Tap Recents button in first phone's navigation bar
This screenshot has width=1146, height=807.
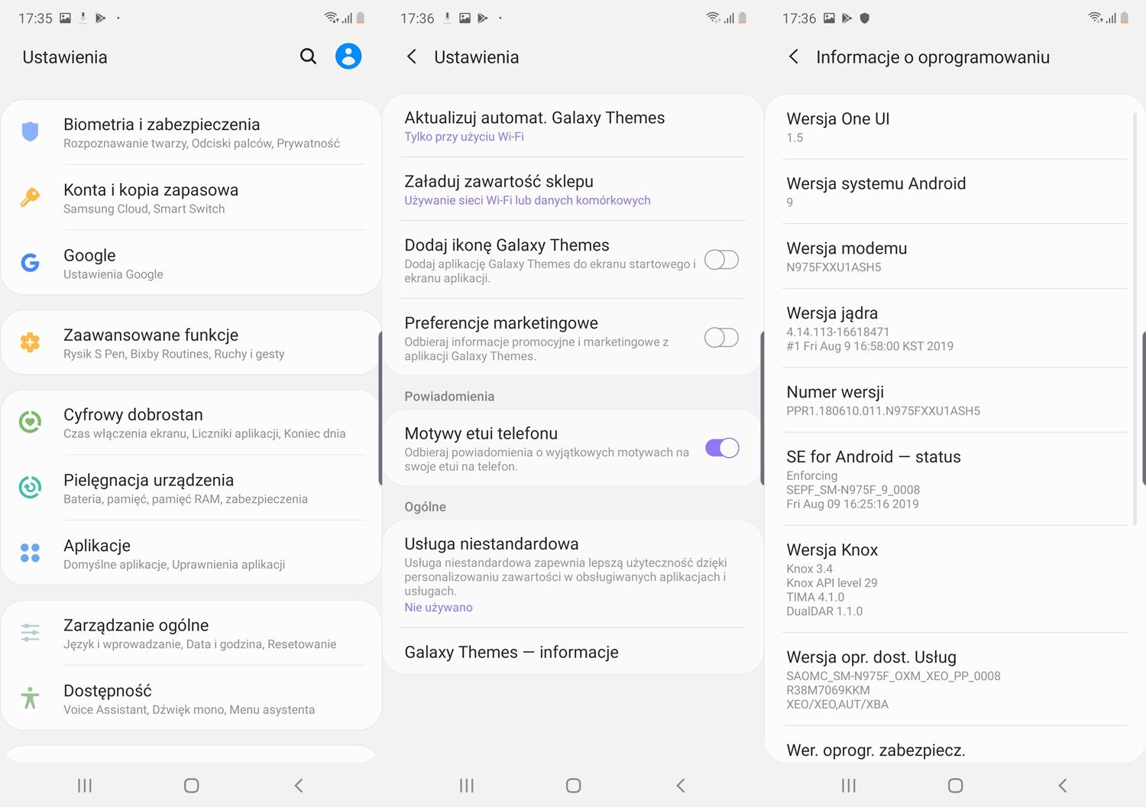coord(85,786)
